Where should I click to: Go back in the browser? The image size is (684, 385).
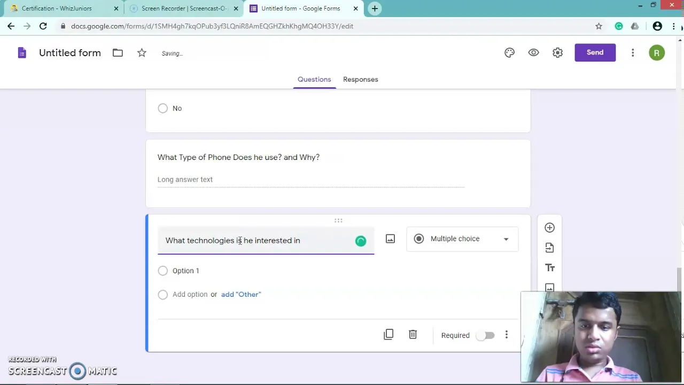click(x=11, y=26)
